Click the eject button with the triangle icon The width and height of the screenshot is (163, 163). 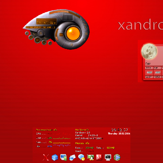pyautogui.click(x=40, y=33)
